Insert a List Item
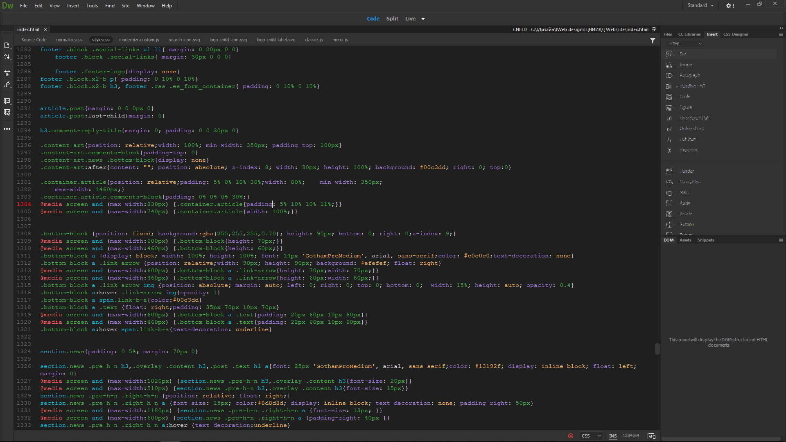This screenshot has height=442, width=786. click(x=687, y=139)
